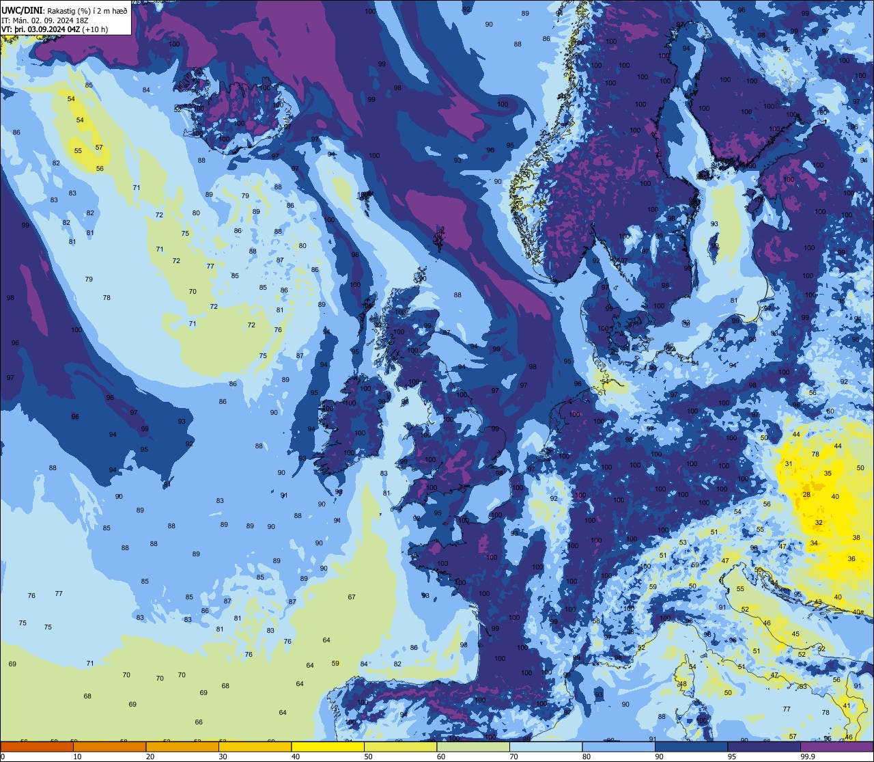Click the 'Rakastig (%) í 2 m hæð' label
This screenshot has width=874, height=762.
pos(87,11)
